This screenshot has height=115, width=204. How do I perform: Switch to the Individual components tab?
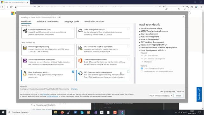pos(47,21)
